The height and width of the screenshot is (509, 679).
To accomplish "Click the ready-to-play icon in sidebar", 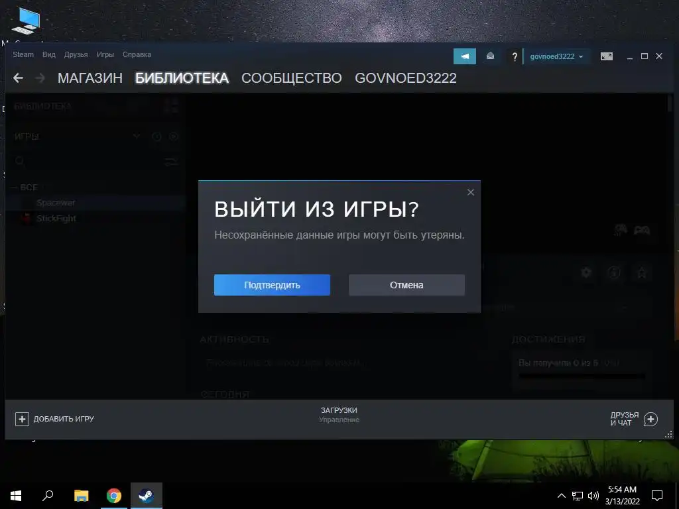I will (x=173, y=137).
